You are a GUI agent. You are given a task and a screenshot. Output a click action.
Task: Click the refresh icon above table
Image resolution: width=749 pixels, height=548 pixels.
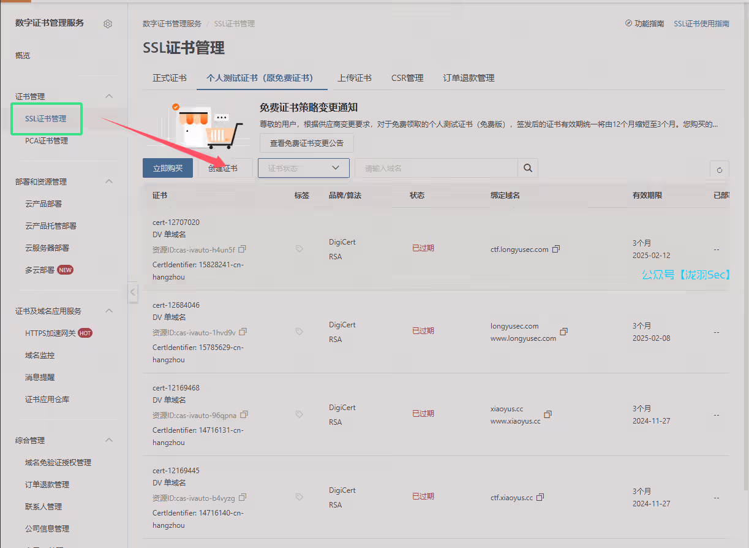[x=719, y=170]
